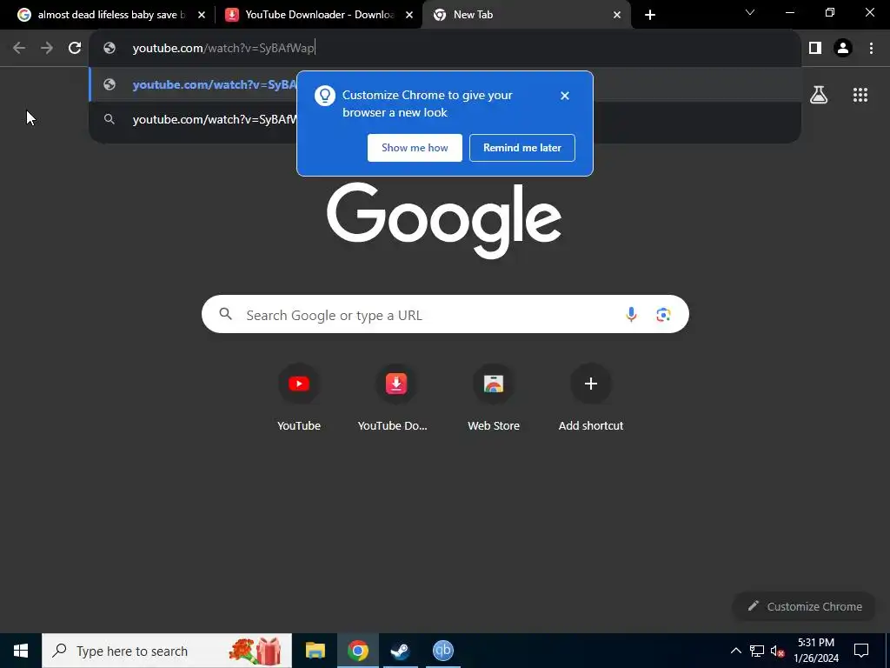Focus the address bar URL text
The width and height of the screenshot is (890, 668).
tap(223, 48)
